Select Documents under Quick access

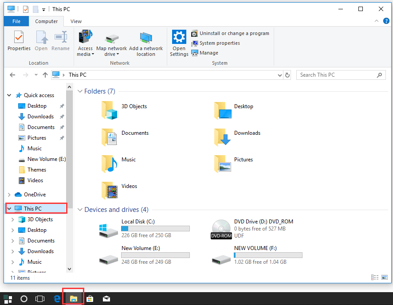click(41, 127)
